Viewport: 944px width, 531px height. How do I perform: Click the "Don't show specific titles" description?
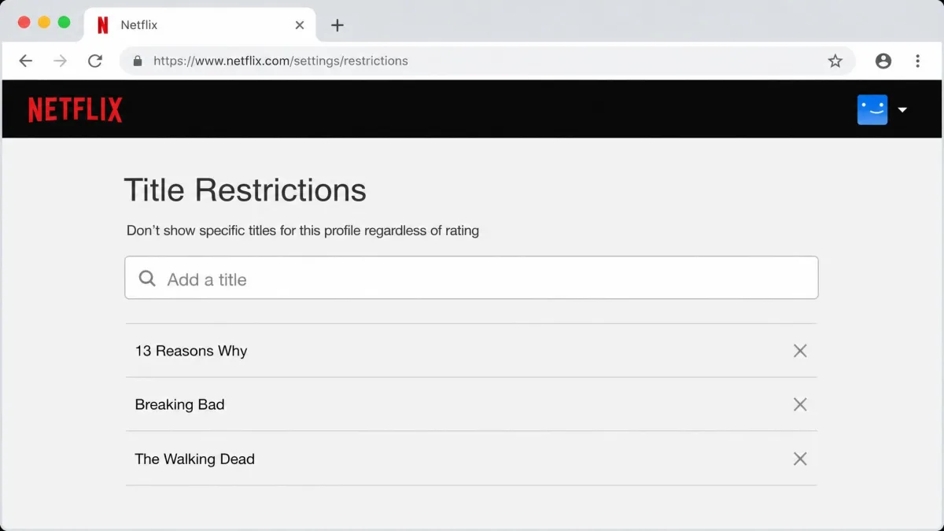[x=303, y=230]
